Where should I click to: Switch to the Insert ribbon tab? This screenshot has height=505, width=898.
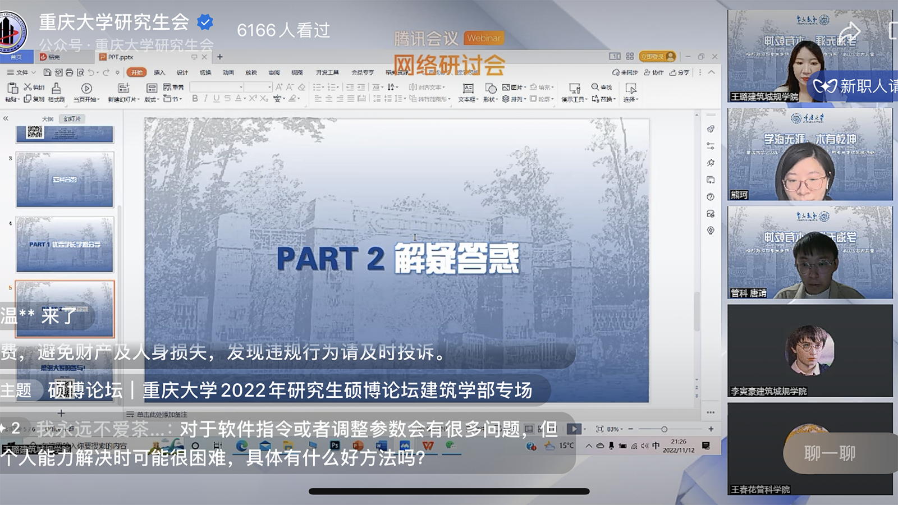point(159,72)
